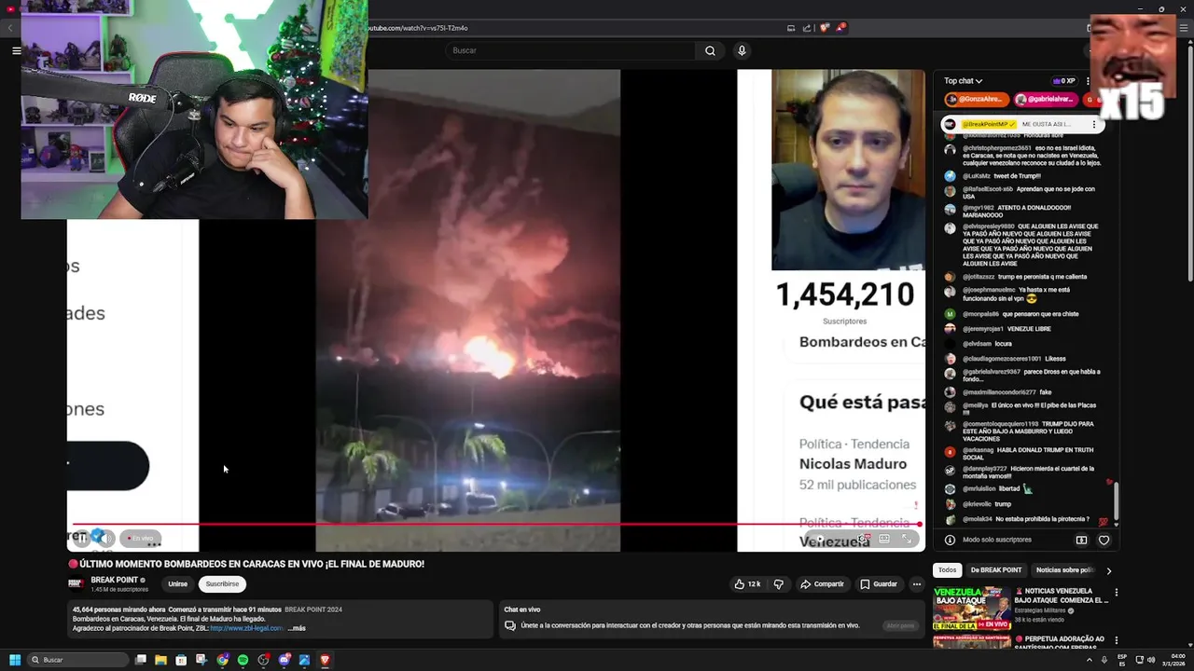Start voice search with the microphone icon

tap(742, 50)
